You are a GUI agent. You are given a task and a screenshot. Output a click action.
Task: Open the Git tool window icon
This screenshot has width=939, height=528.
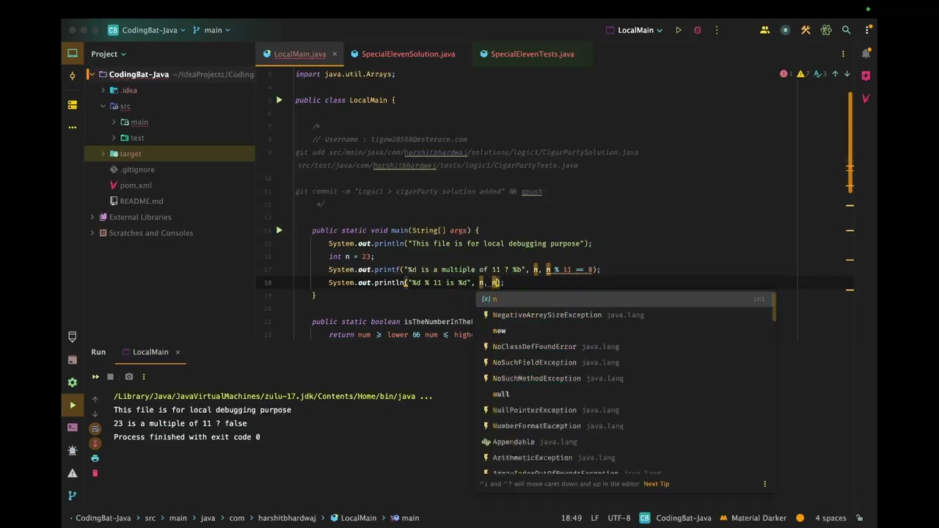tap(72, 496)
